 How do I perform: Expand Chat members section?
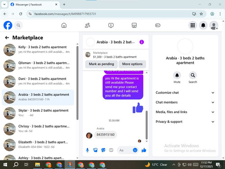[x=185, y=102]
